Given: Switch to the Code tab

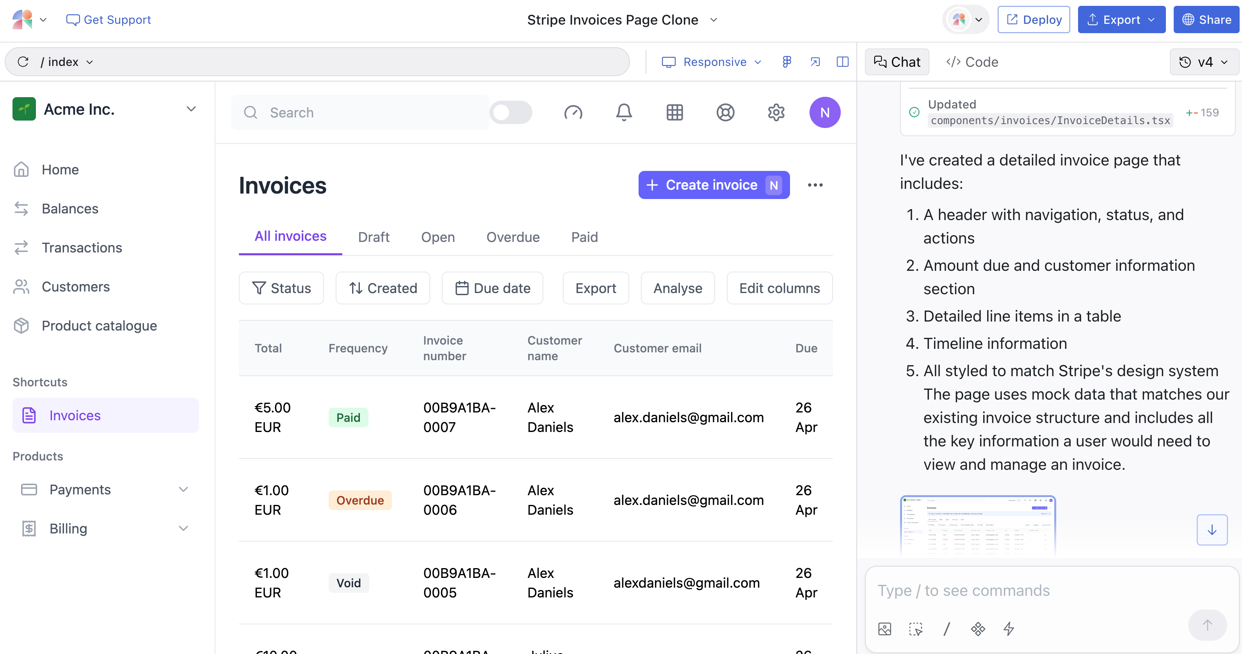Looking at the screenshot, I should tap(972, 62).
